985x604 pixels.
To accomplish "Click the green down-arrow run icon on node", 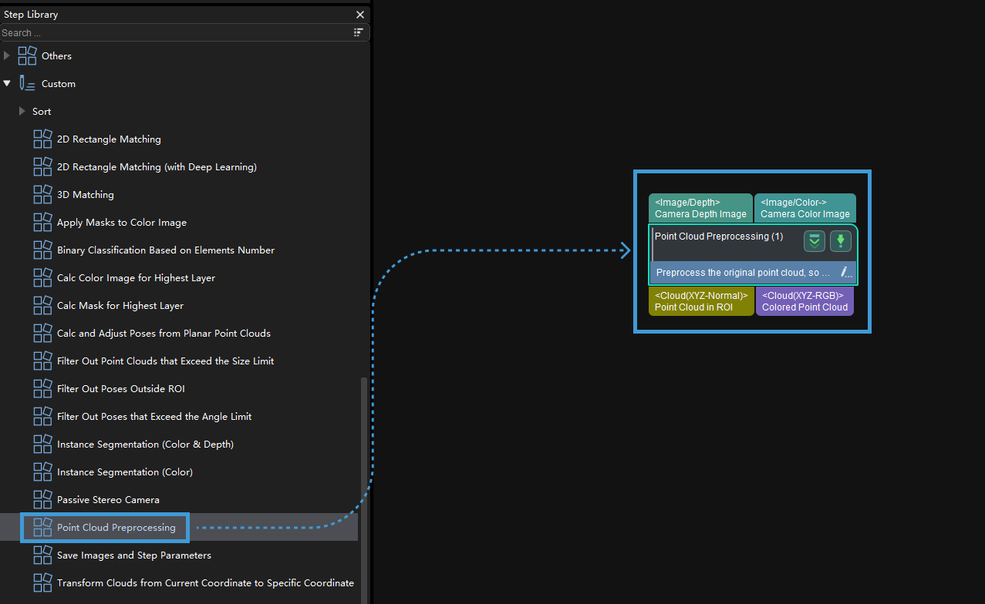I will pos(840,241).
